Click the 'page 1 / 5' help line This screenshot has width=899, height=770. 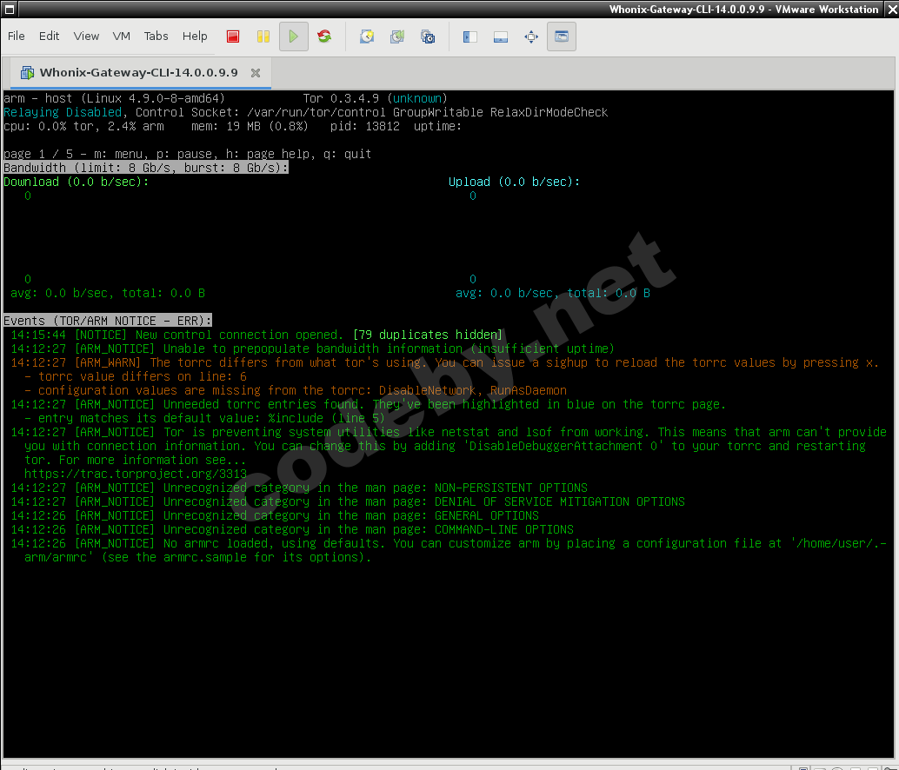point(188,154)
